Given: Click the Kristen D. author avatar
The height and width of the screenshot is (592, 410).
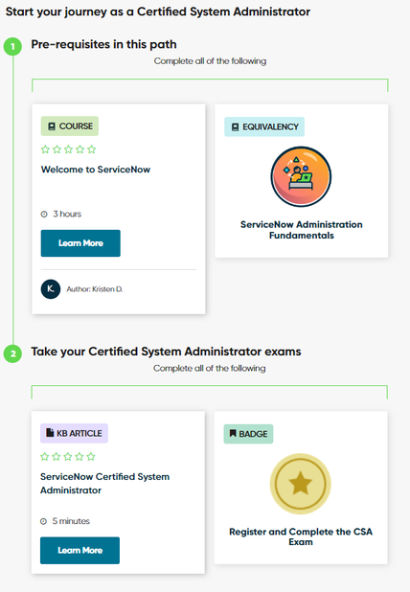Looking at the screenshot, I should pos(51,289).
